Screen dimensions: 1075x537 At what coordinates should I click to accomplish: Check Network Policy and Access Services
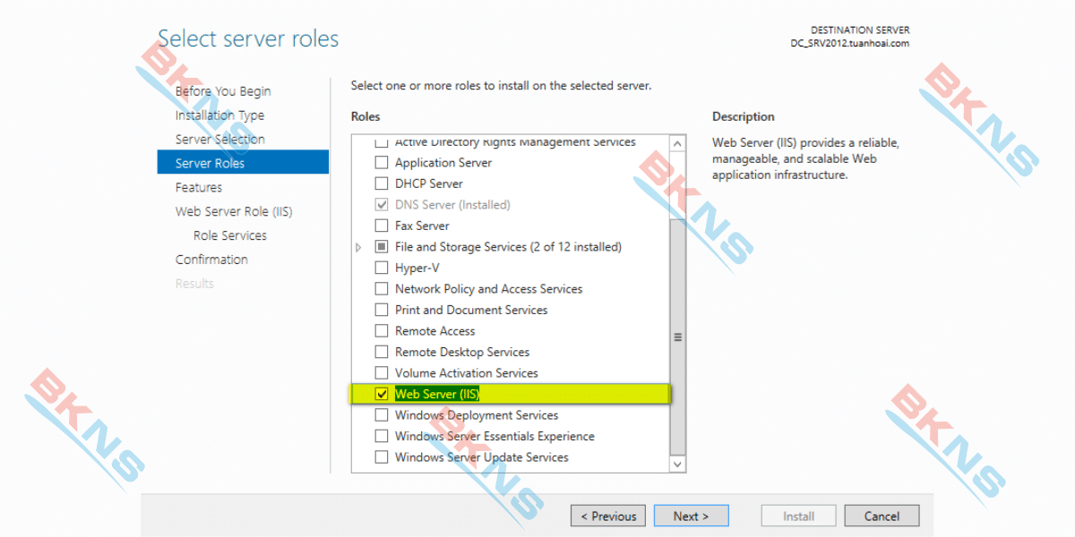tap(382, 289)
